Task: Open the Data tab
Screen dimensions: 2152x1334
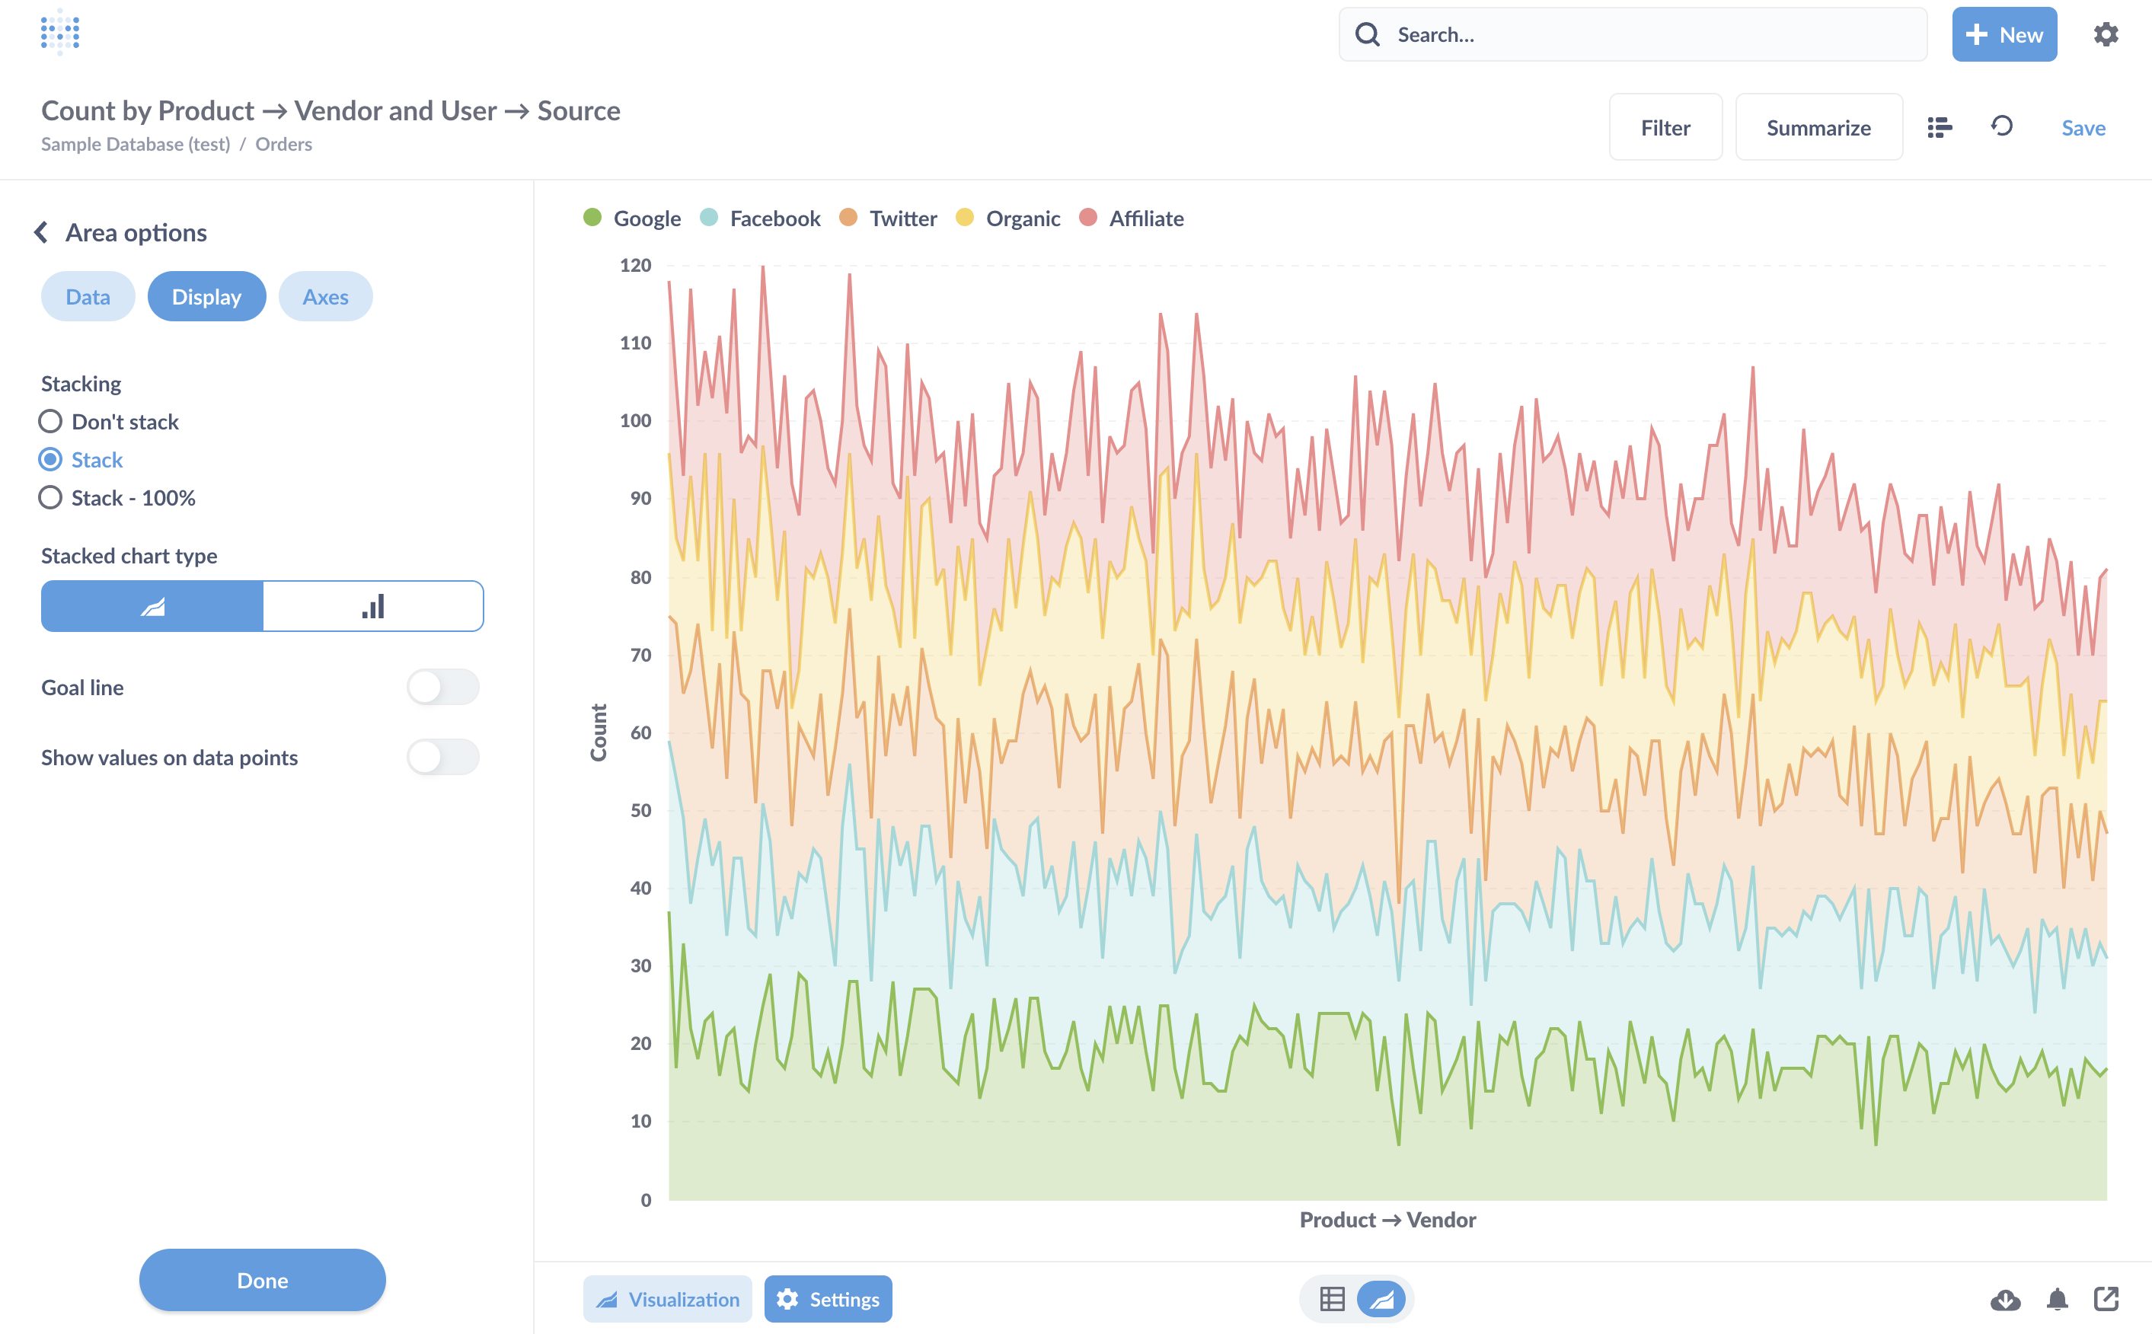Action: (88, 296)
